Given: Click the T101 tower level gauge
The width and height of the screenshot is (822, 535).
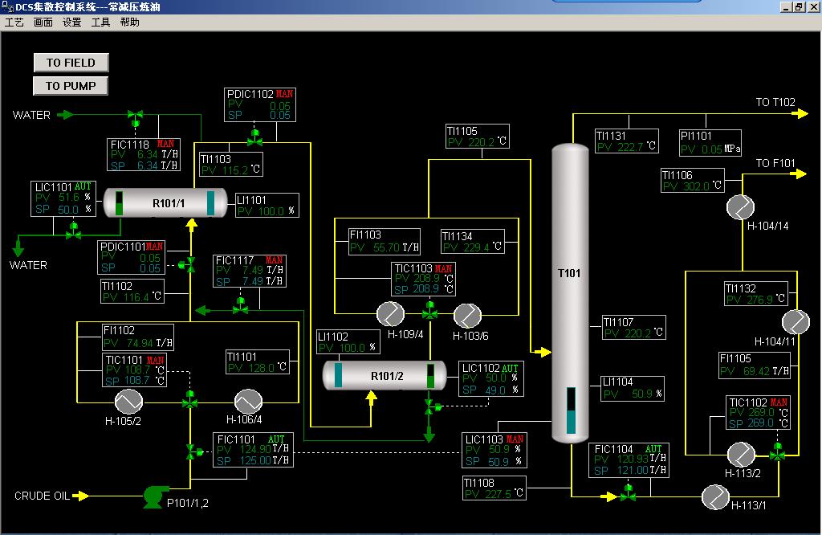Looking at the screenshot, I should [x=571, y=410].
